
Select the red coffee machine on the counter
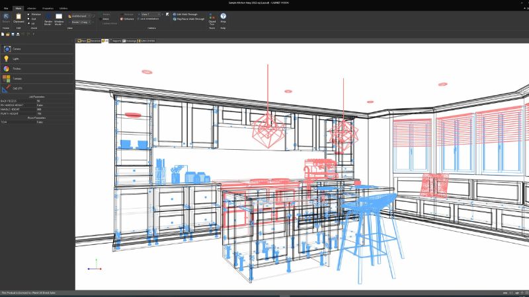[x=319, y=169]
